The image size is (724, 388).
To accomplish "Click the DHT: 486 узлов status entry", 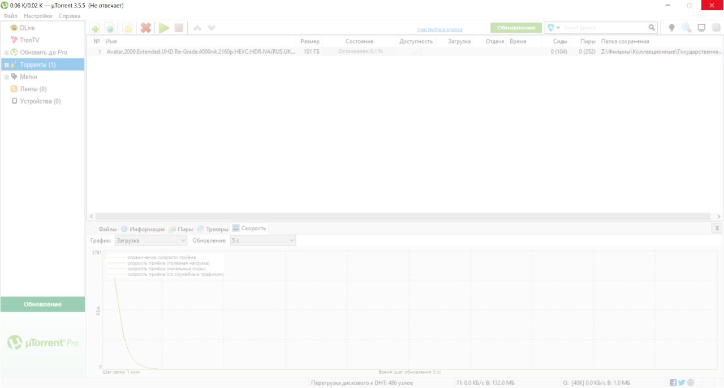I will (394, 383).
